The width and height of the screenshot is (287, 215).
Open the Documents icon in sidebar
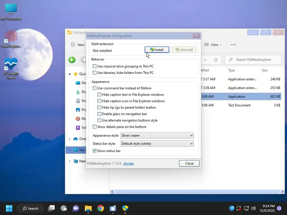[78, 101]
